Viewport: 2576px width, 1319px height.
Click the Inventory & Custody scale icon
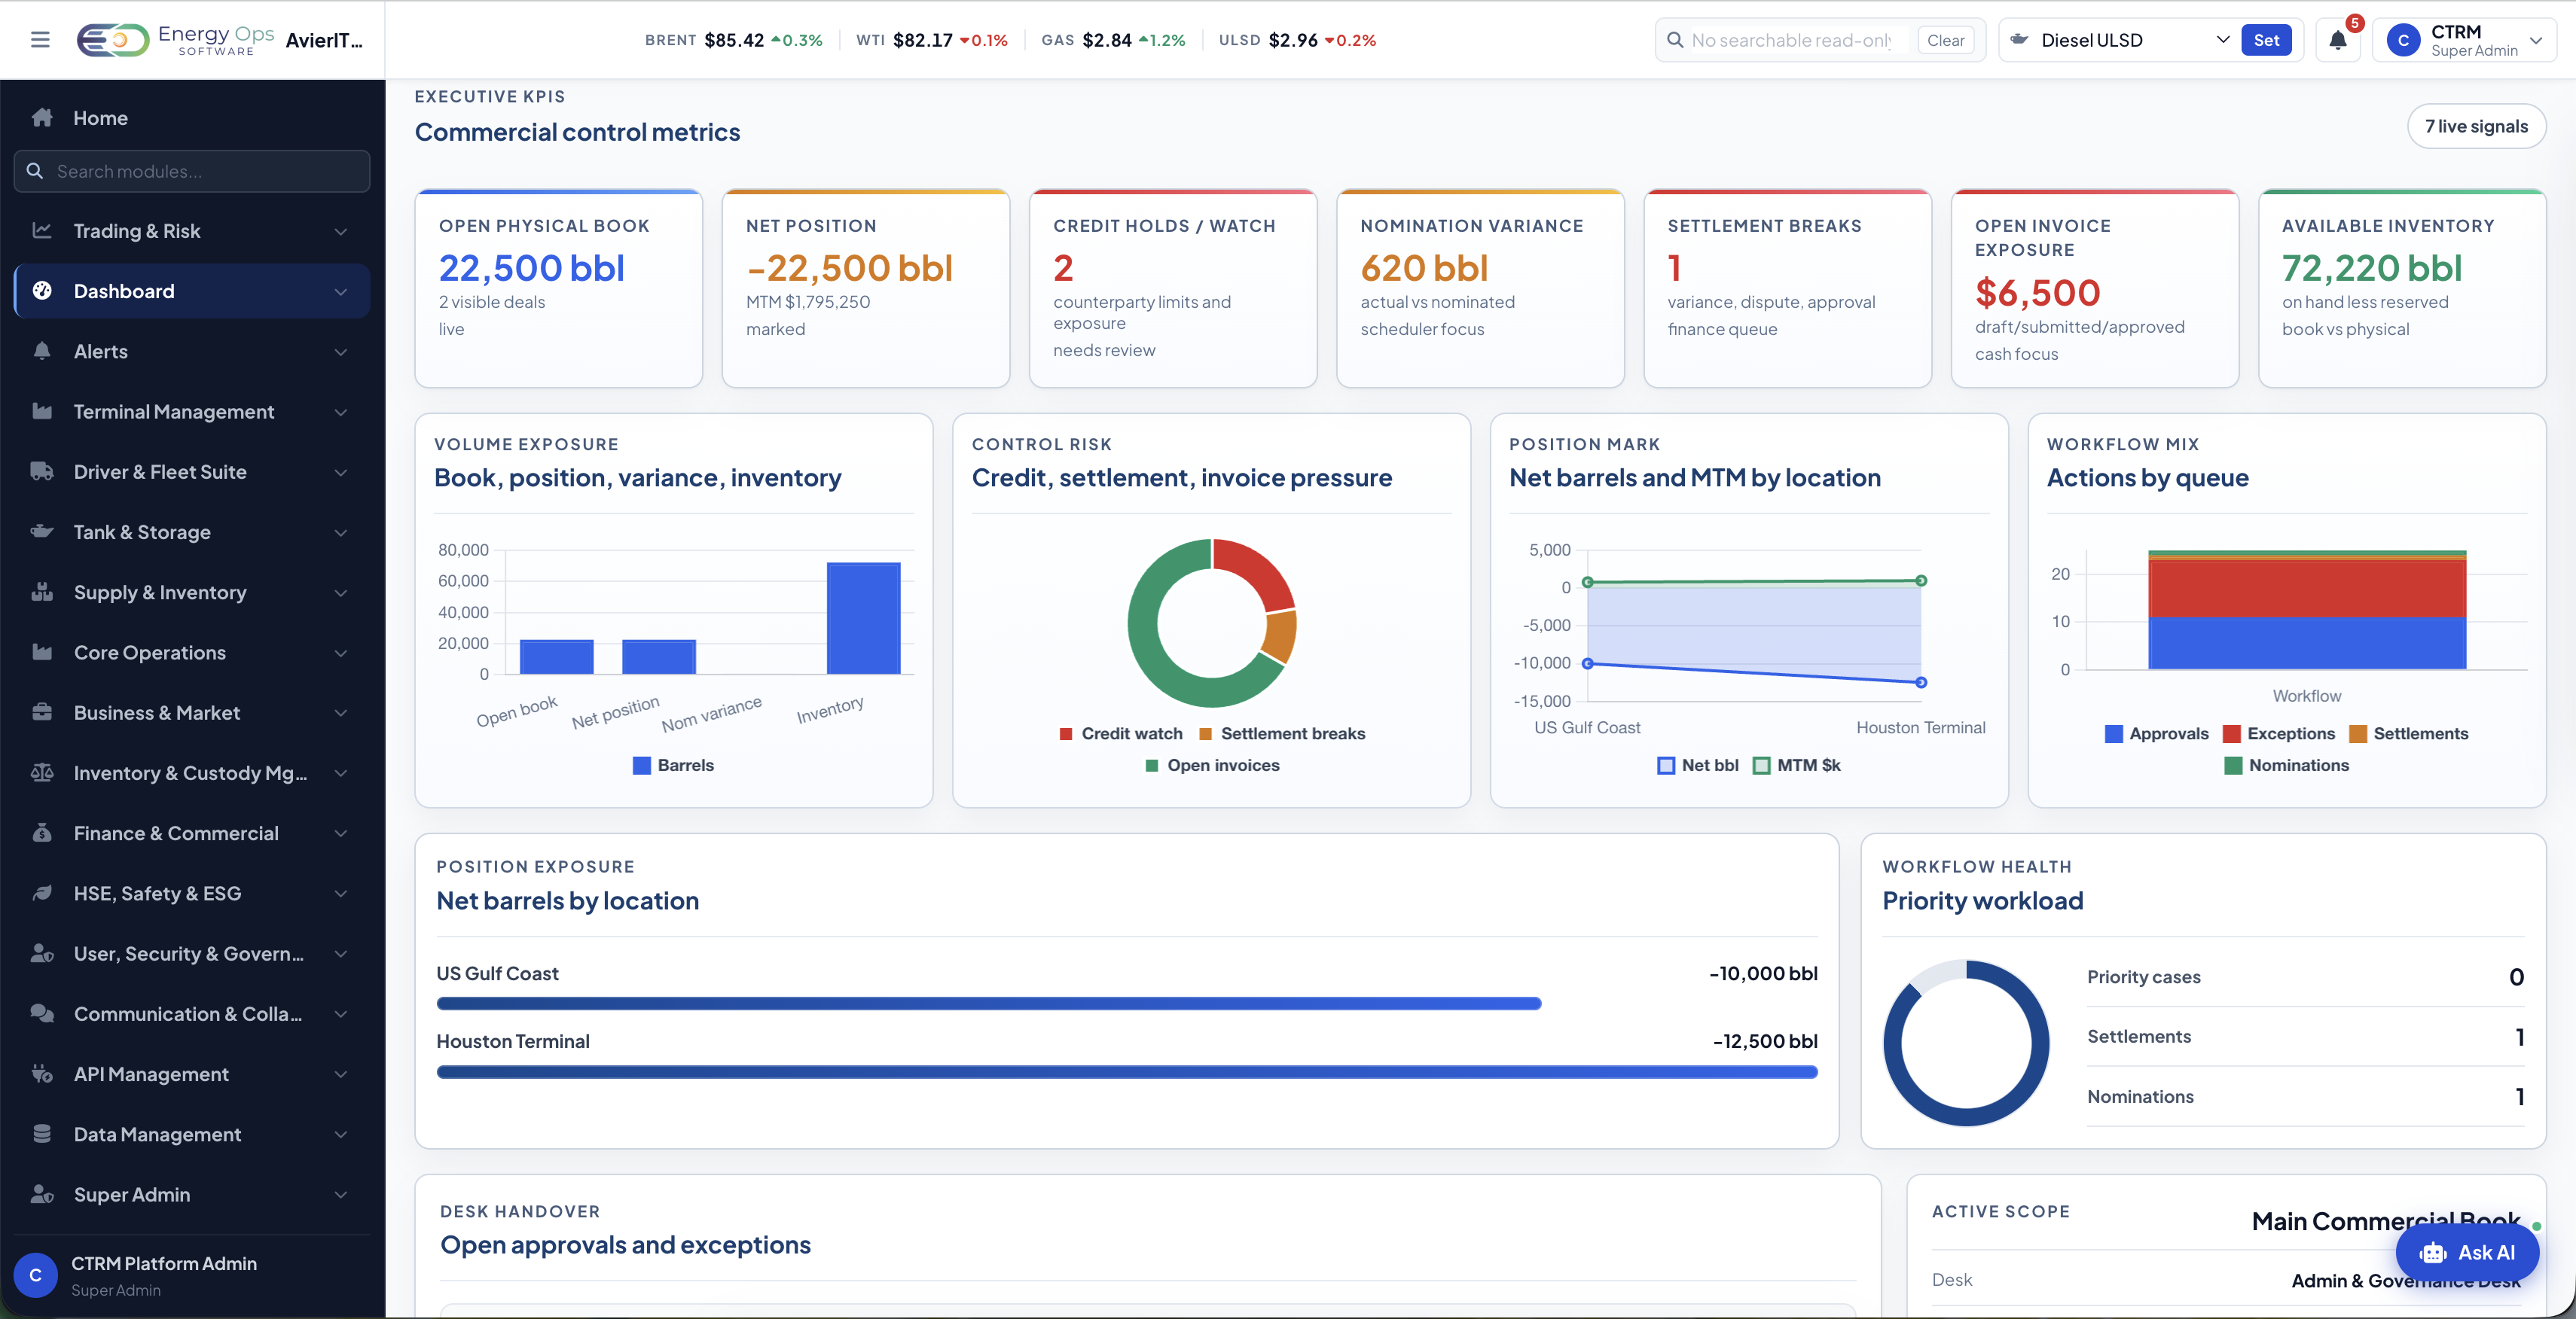(42, 772)
